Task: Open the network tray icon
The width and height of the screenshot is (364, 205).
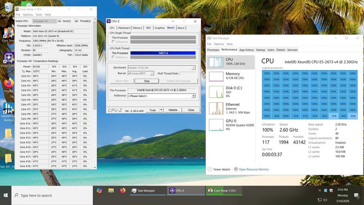Action: tap(320, 200)
